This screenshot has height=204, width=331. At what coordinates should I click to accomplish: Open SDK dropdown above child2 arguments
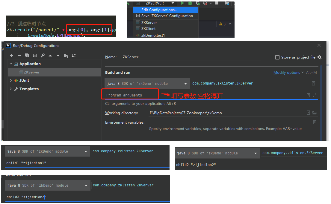217,153
